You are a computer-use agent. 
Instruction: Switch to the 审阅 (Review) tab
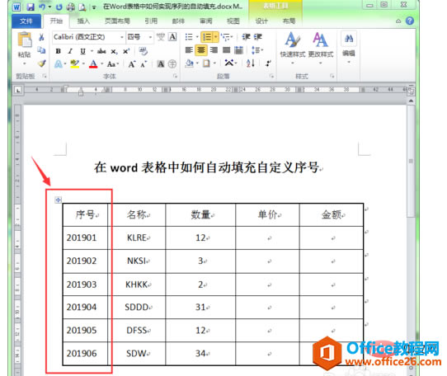[205, 21]
